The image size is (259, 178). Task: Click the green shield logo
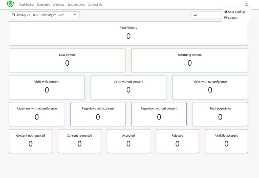(10, 4)
